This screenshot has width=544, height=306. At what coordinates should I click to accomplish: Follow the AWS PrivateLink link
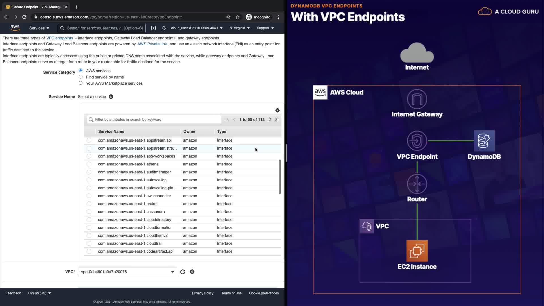[152, 44]
